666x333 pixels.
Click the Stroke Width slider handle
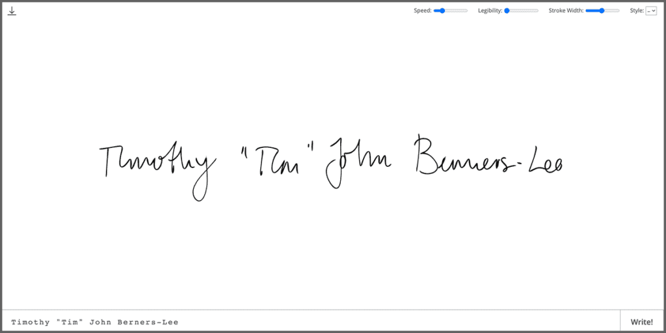click(602, 10)
